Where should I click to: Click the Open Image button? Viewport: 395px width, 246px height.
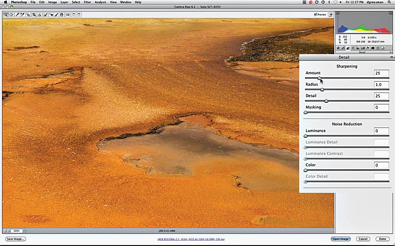(340, 239)
